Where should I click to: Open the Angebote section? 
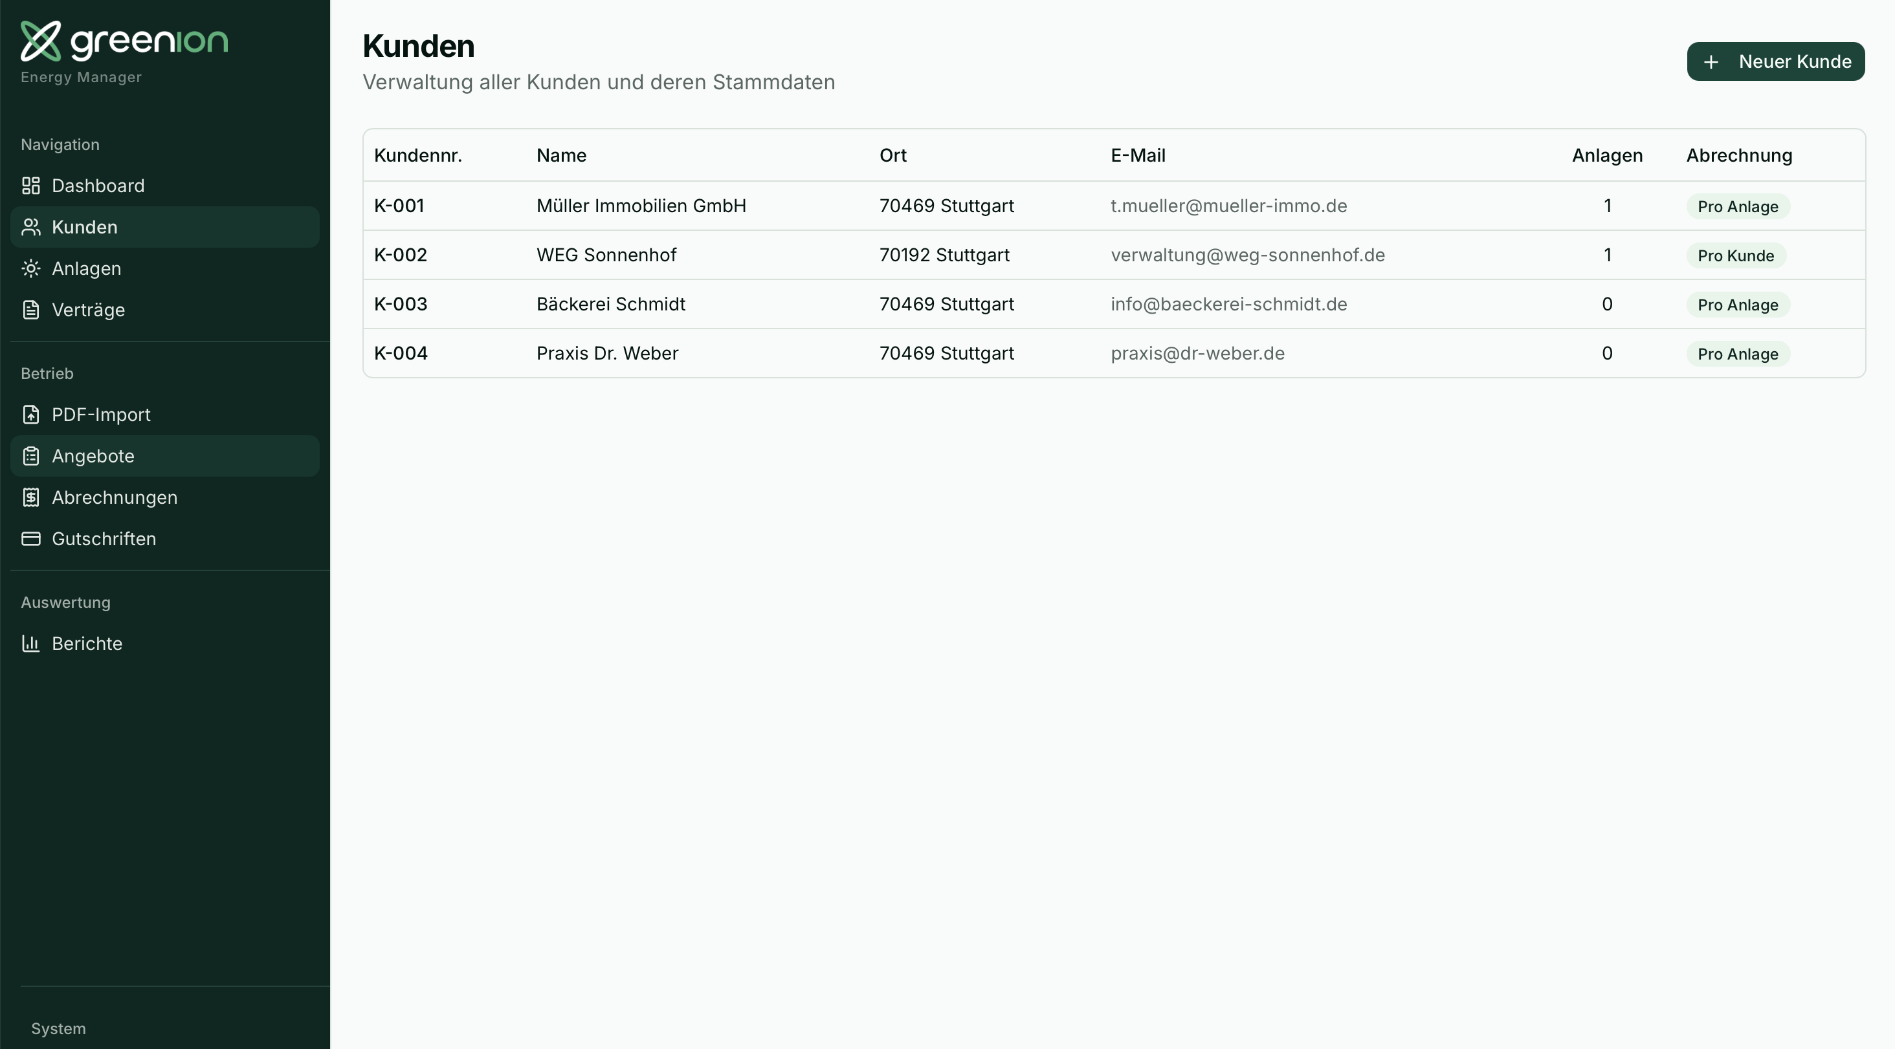(x=93, y=456)
